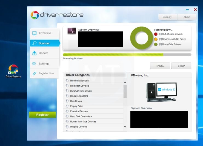
Task: Open the Overview tab
Action: (x=45, y=33)
